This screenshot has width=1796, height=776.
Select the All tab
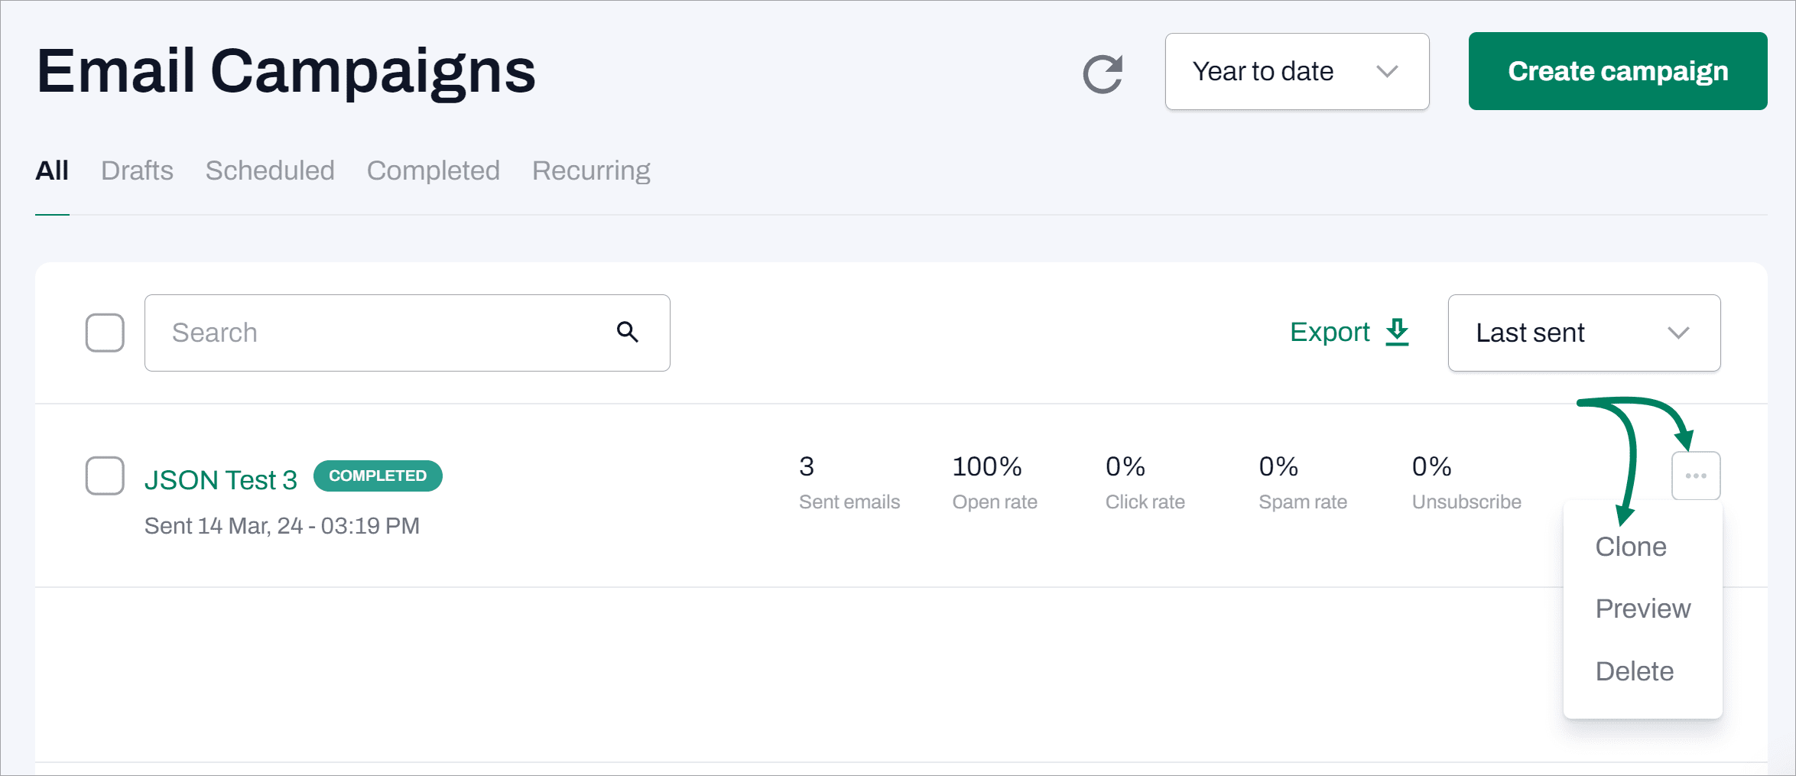click(x=52, y=170)
